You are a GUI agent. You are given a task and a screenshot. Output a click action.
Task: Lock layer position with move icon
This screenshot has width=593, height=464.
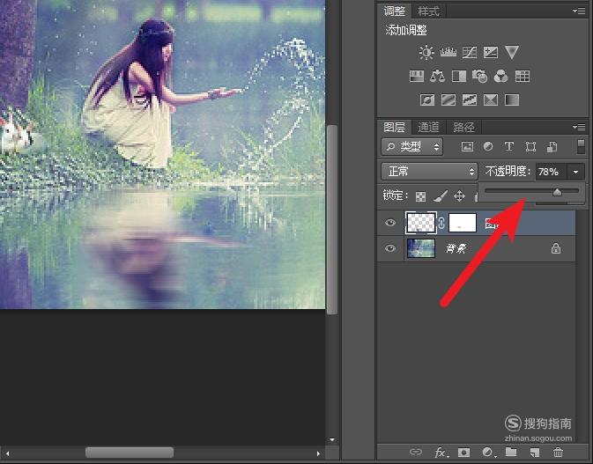[x=459, y=196]
